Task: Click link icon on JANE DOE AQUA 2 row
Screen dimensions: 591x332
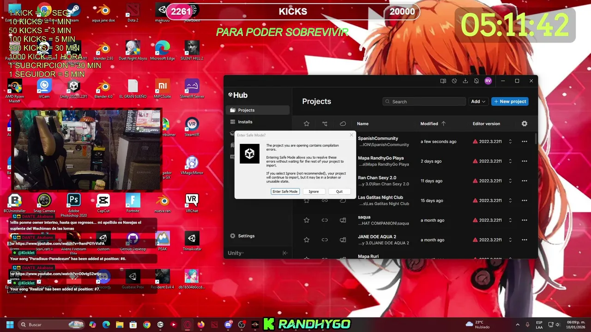Action: pos(325,240)
